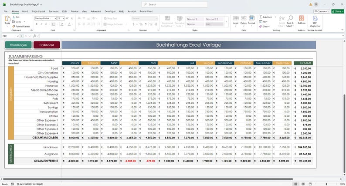The height and width of the screenshot is (186, 346).
Task: Click the Sort & Filter icon
Action: [x=282, y=18]
